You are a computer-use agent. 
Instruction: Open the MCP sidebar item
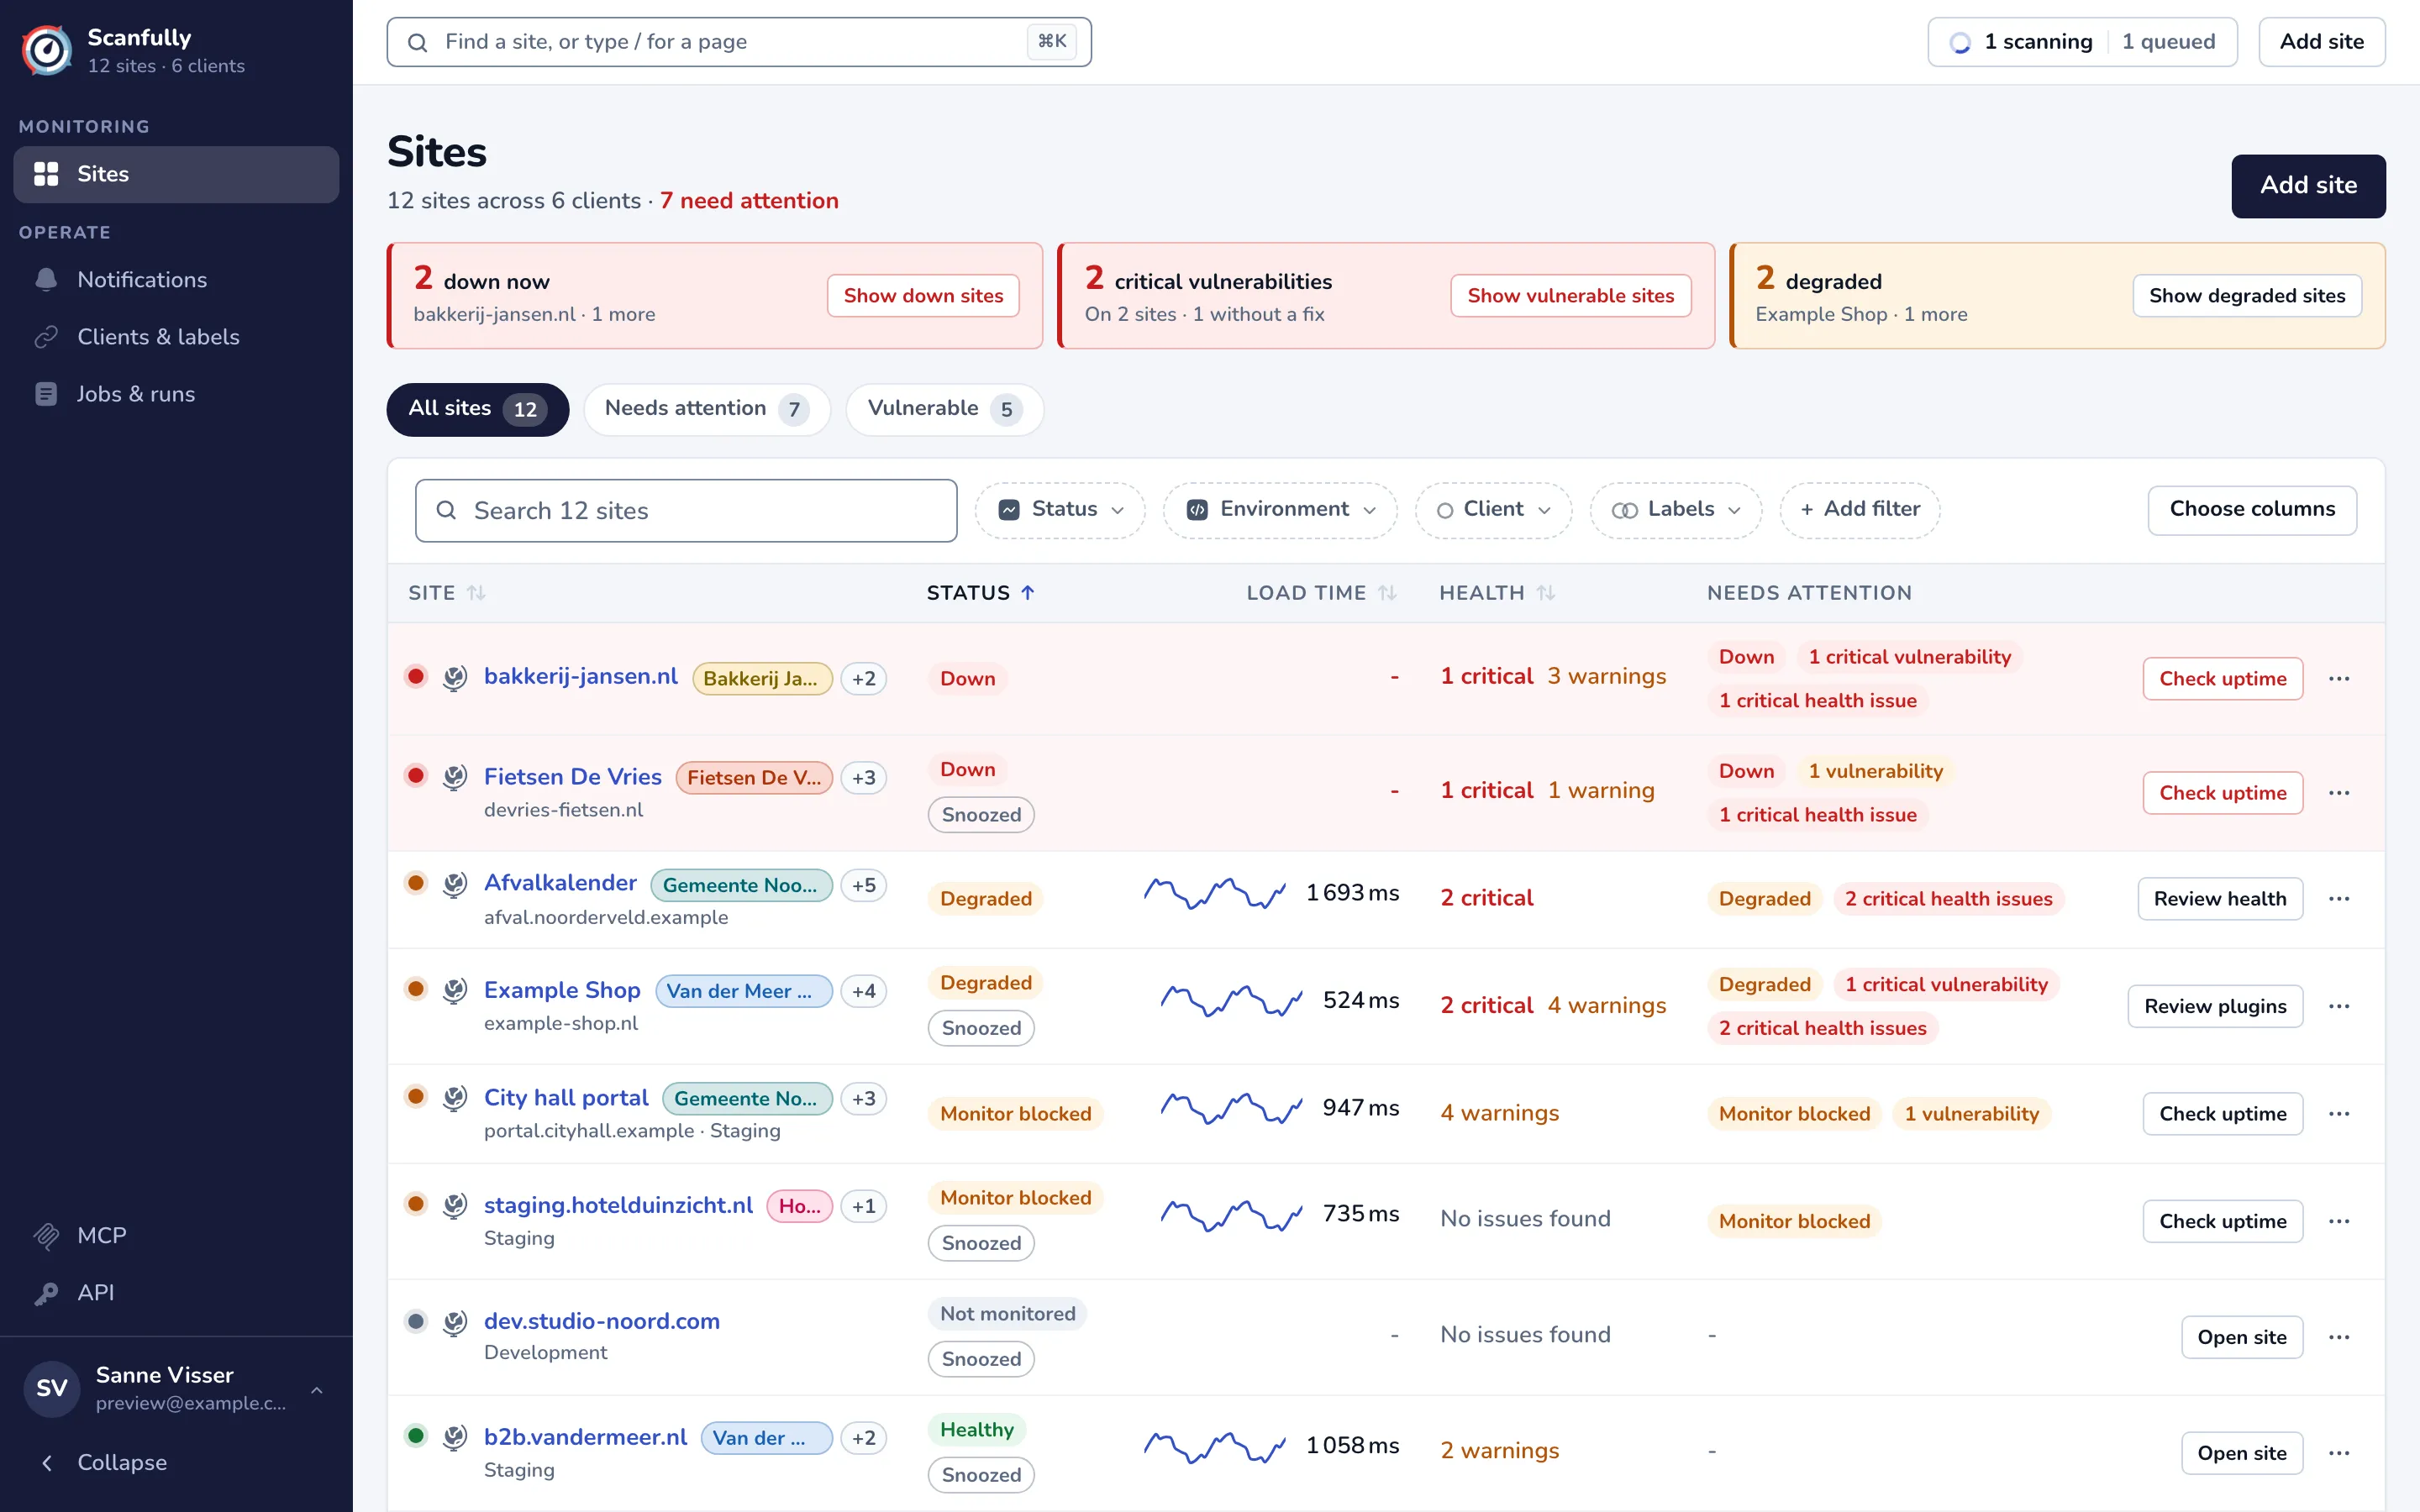click(176, 1235)
